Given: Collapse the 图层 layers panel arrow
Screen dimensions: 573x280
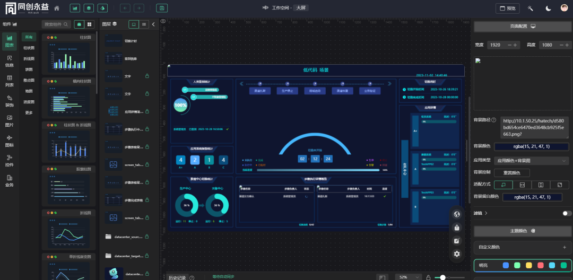Looking at the screenshot, I should pos(153,24).
